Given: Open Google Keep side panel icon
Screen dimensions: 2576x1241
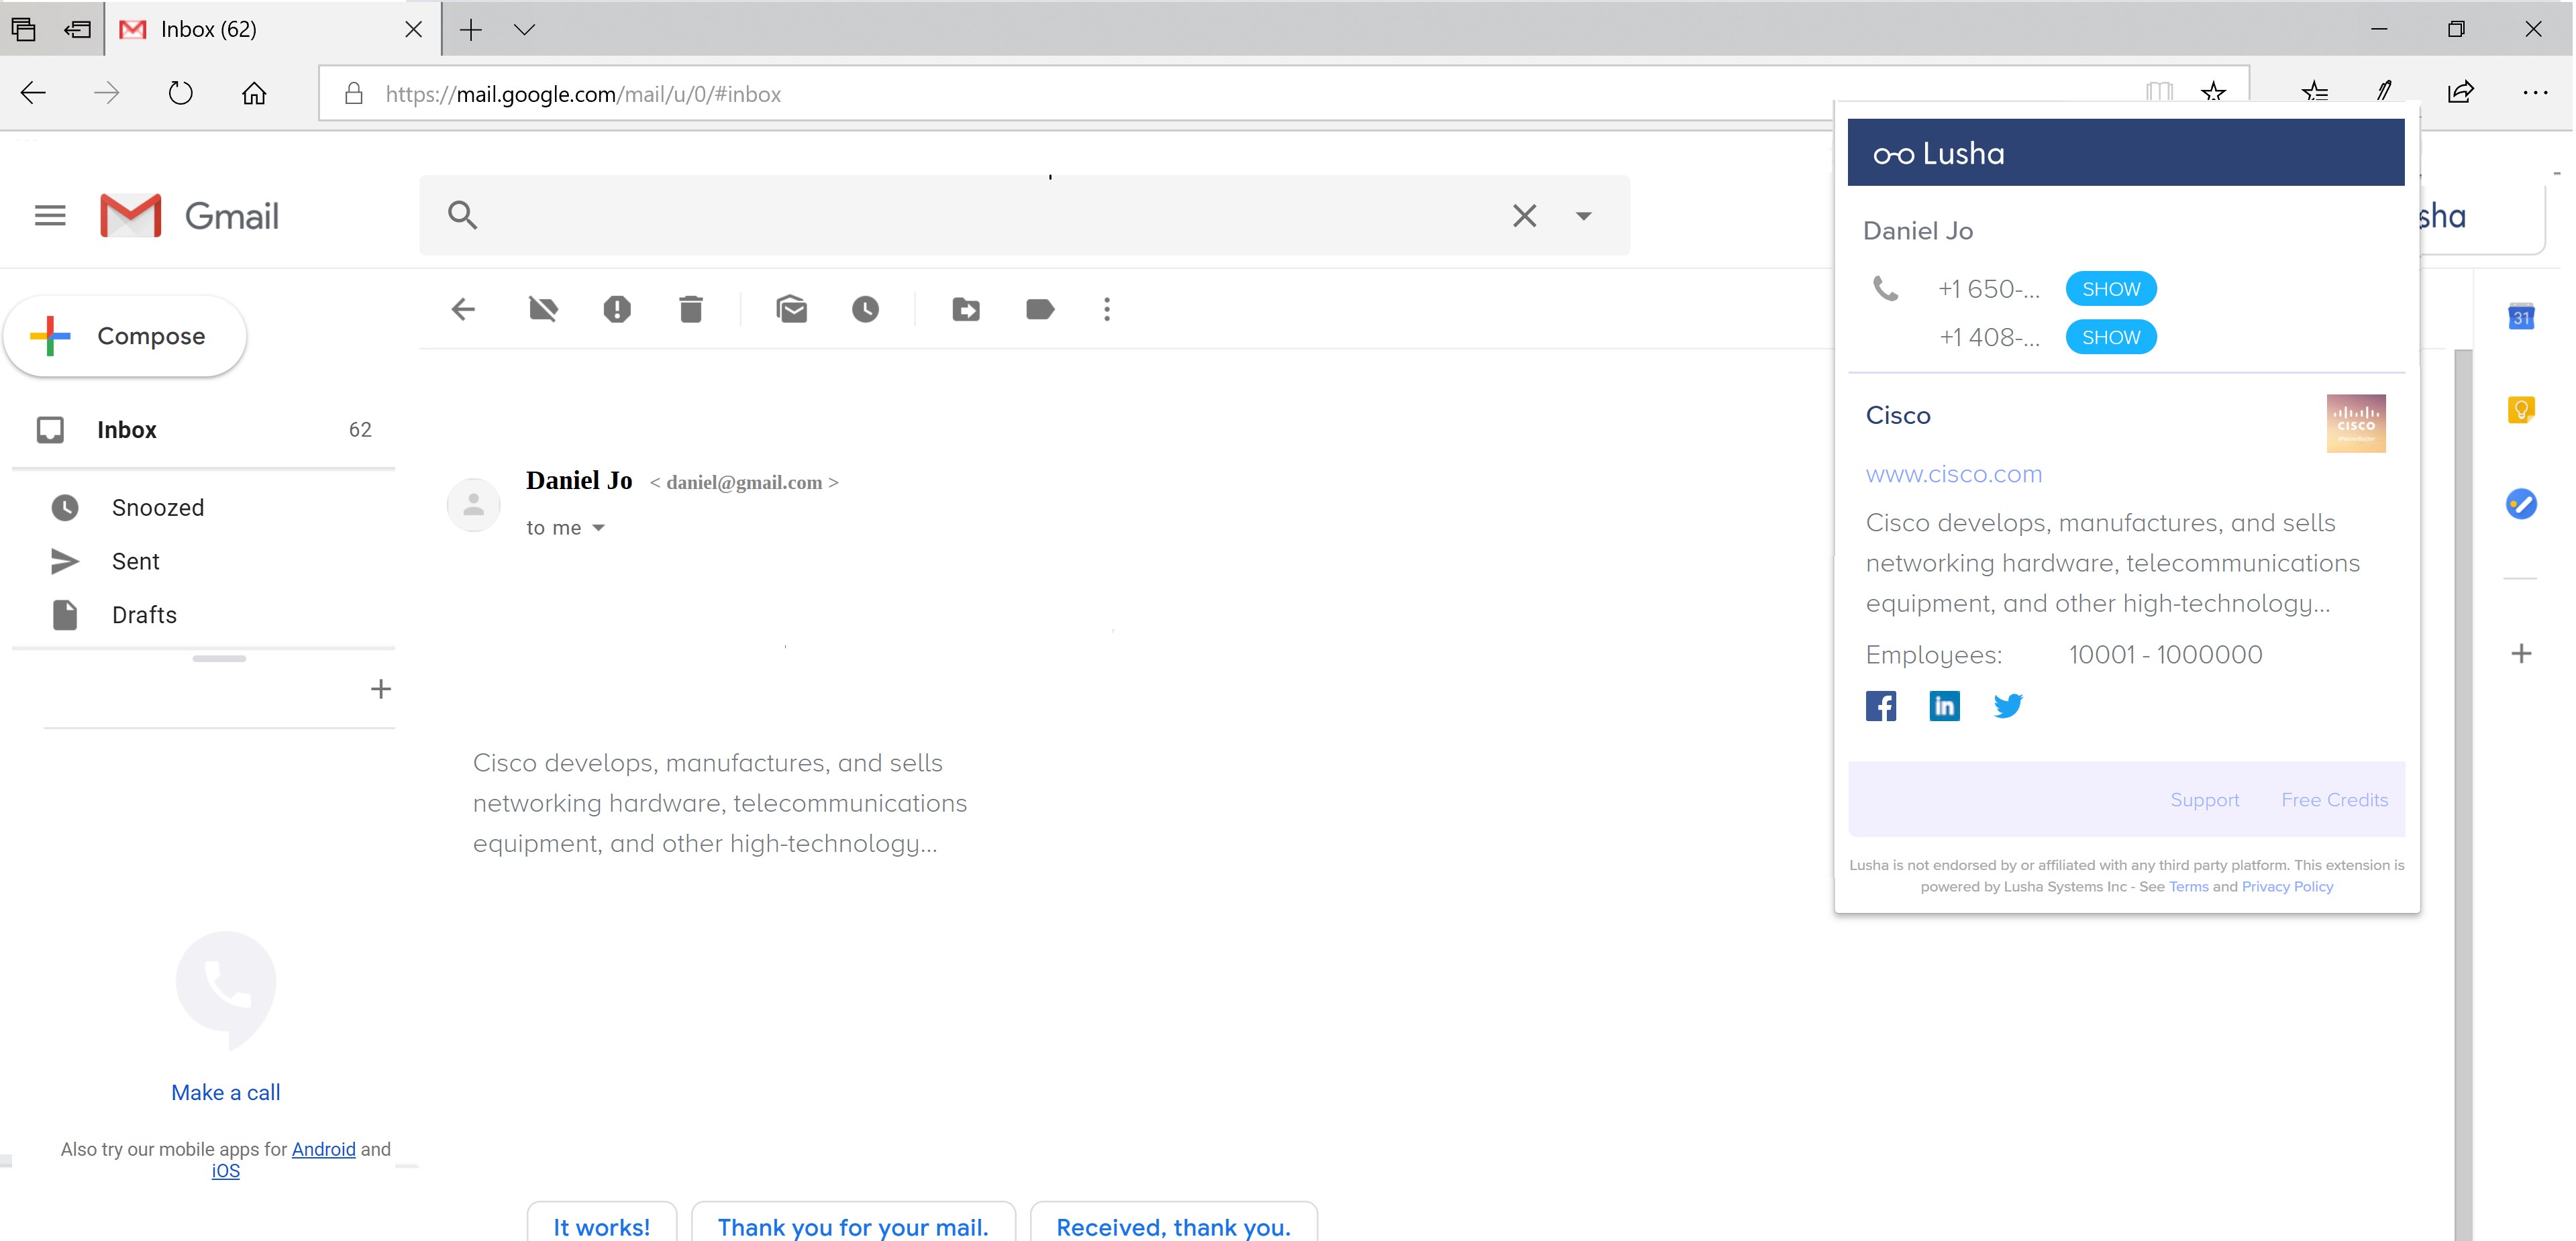Looking at the screenshot, I should (2521, 410).
